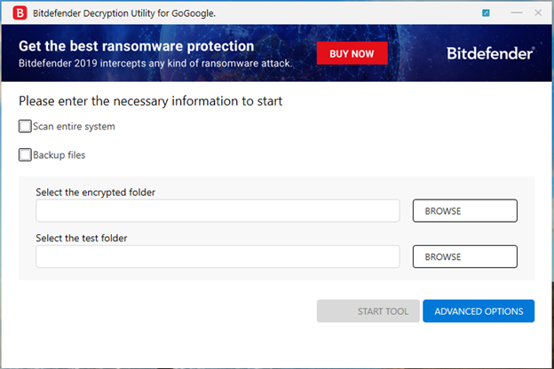Focus the test folder path field
This screenshot has height=369, width=554.
[x=218, y=256]
